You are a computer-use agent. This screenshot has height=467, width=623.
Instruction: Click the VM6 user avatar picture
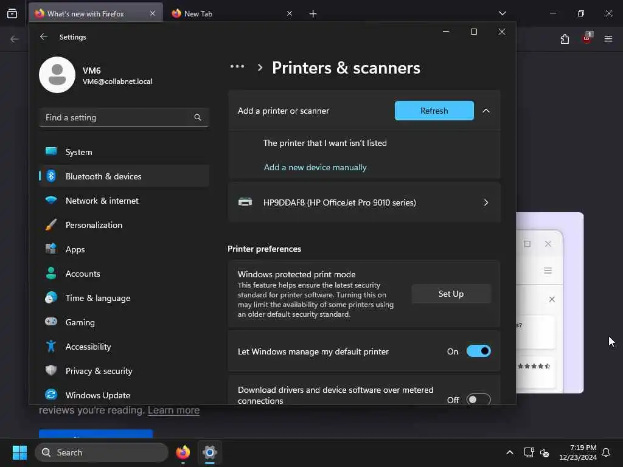(x=57, y=75)
